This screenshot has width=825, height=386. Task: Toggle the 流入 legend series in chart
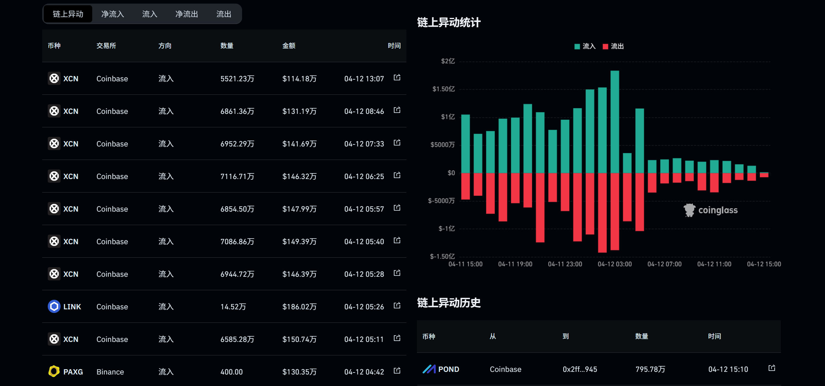589,46
